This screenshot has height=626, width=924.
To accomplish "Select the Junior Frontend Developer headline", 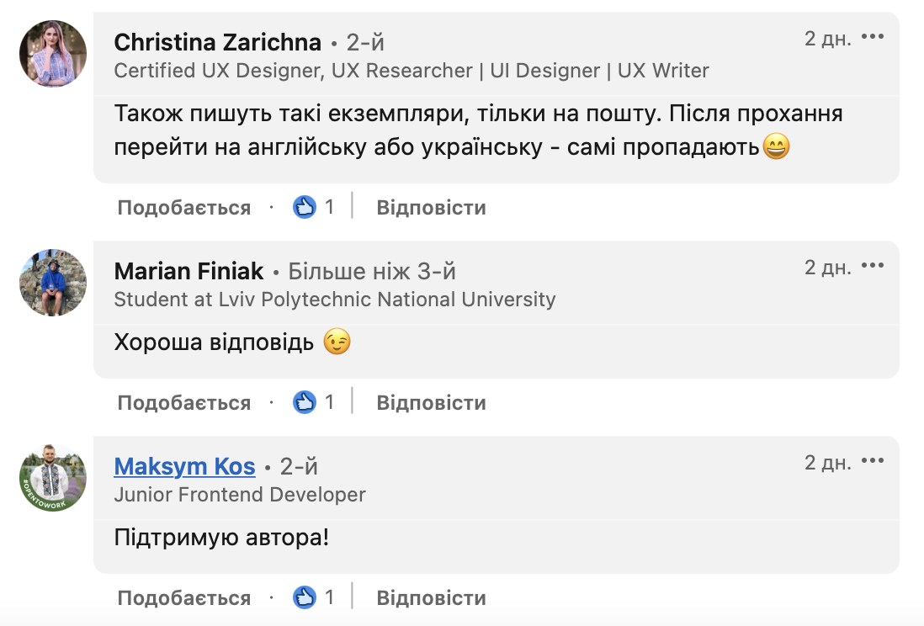I will (x=240, y=495).
